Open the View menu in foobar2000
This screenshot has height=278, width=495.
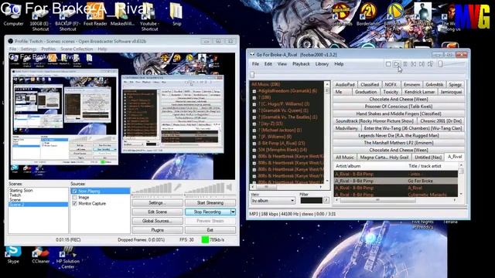click(x=282, y=64)
